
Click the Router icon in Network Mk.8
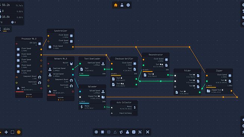coord(71,64)
